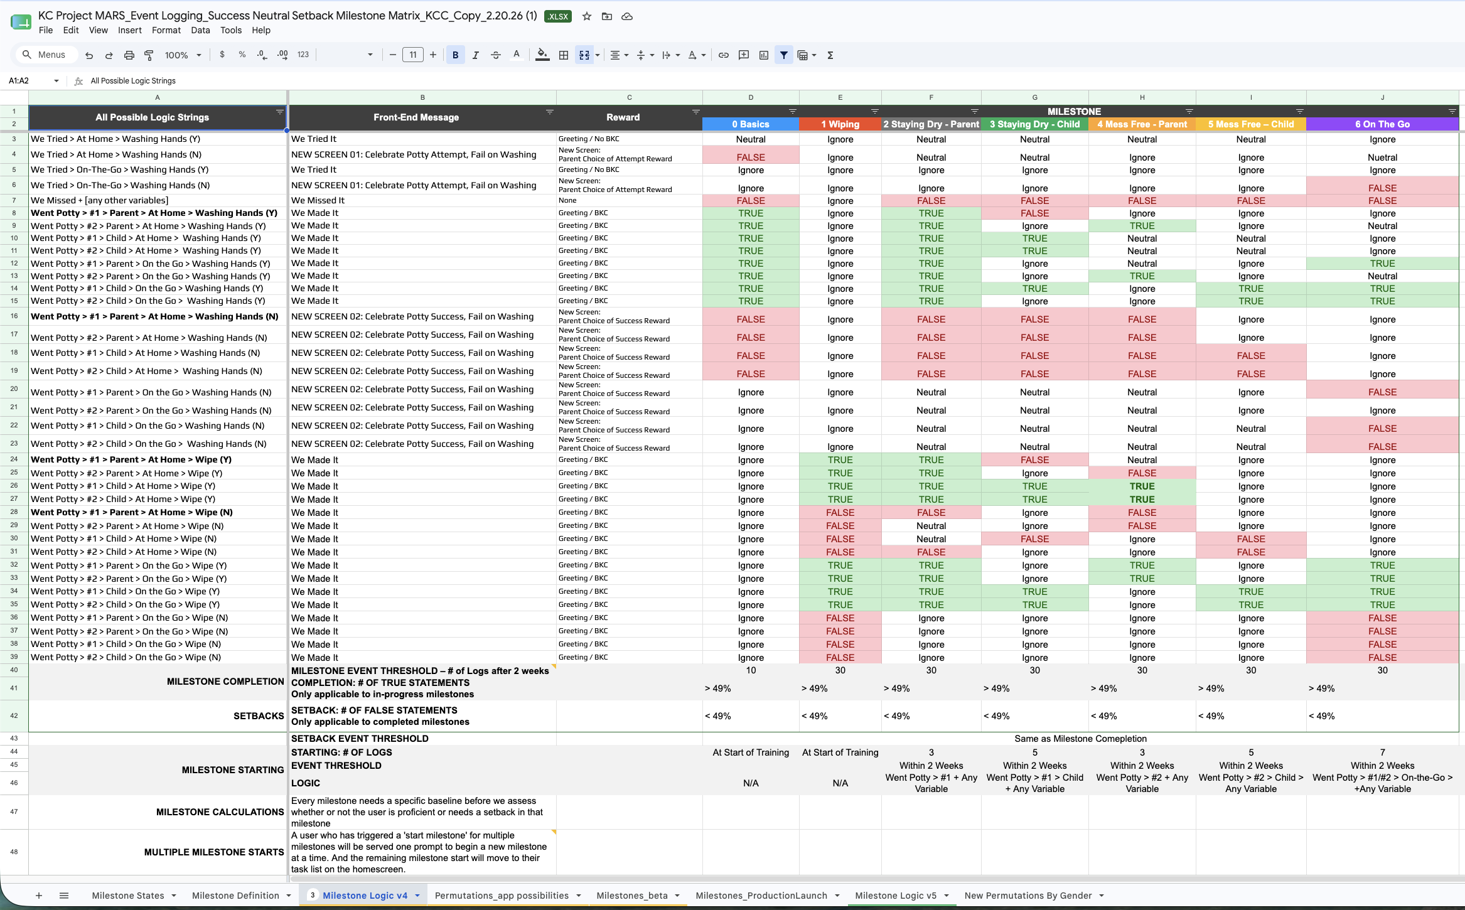This screenshot has width=1465, height=910.
Task: Star this spreadsheet document
Action: tap(587, 16)
